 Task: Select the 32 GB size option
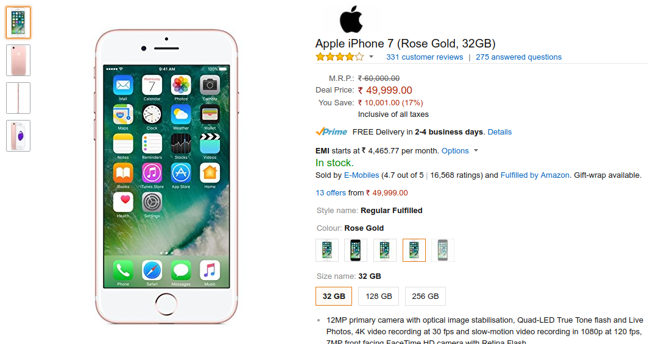pos(334,297)
